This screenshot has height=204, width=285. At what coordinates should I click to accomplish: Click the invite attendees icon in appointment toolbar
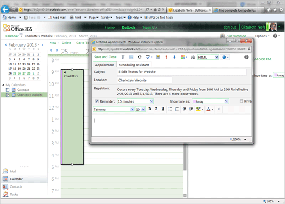tap(158, 57)
